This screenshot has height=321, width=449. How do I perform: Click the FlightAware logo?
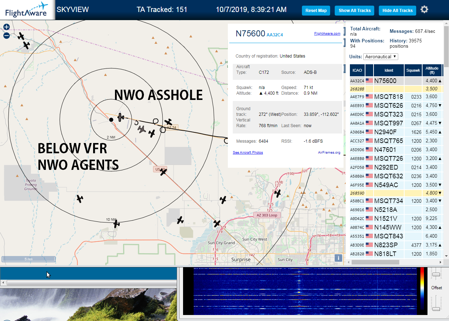coord(27,10)
